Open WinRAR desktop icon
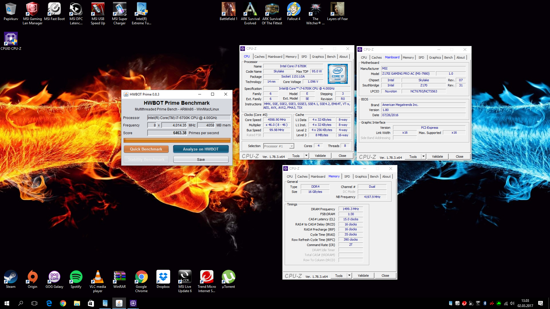 [119, 279]
